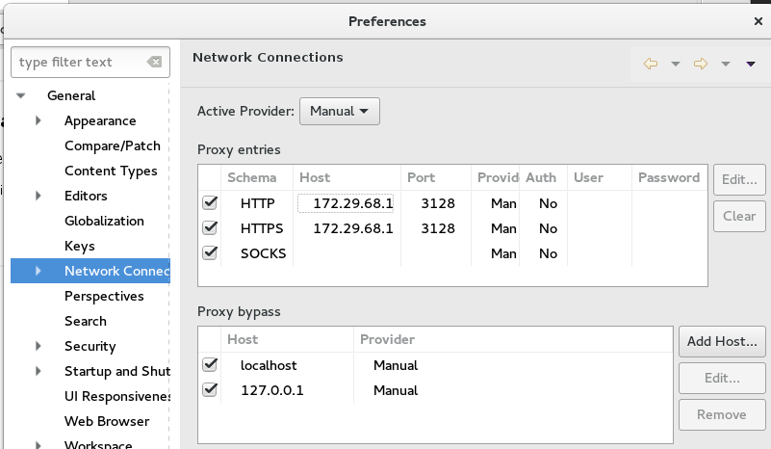The height and width of the screenshot is (449, 771).
Task: Expand the Editors tree node
Action: tap(38, 196)
